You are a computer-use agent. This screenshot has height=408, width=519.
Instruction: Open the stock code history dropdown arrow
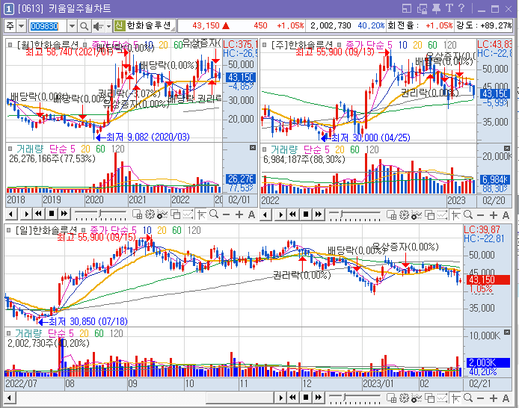72,26
